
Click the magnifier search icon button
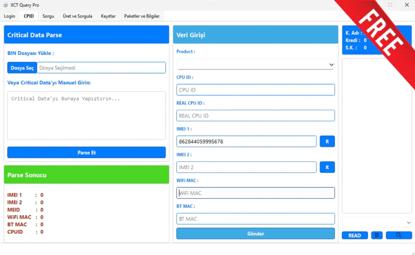[398, 236]
